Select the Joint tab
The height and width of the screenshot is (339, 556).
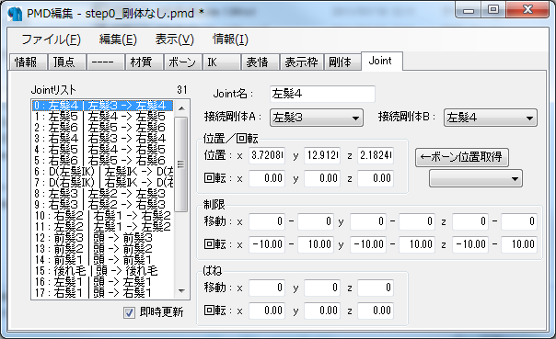381,61
